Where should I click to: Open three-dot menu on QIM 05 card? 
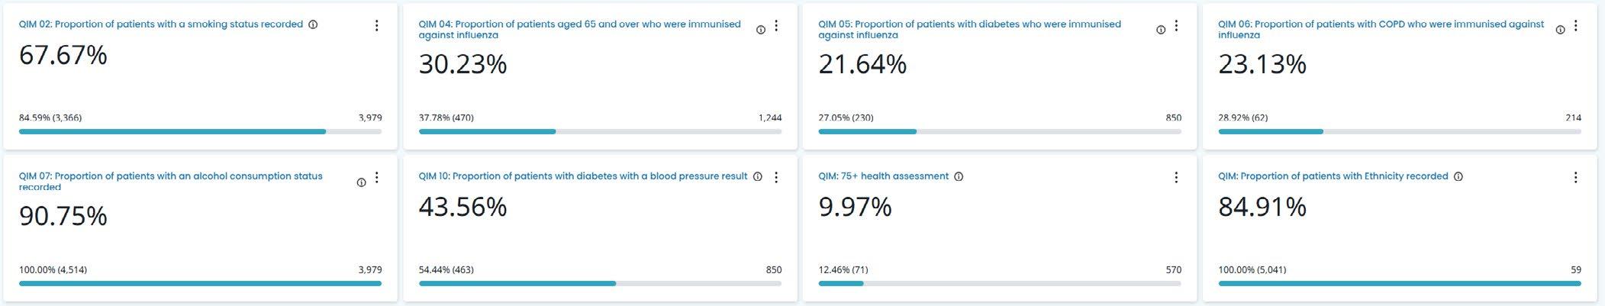pos(1176,25)
